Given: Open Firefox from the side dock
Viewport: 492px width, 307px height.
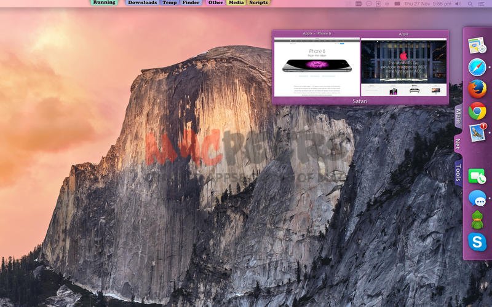Looking at the screenshot, I should pyautogui.click(x=477, y=89).
